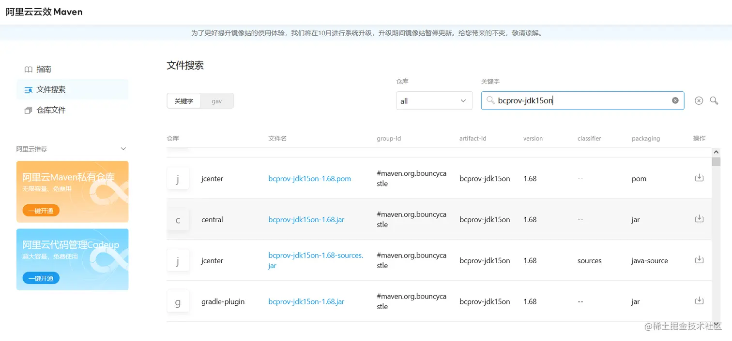This screenshot has height=341, width=732.
Task: Click the artifact-Id column header
Action: click(473, 138)
